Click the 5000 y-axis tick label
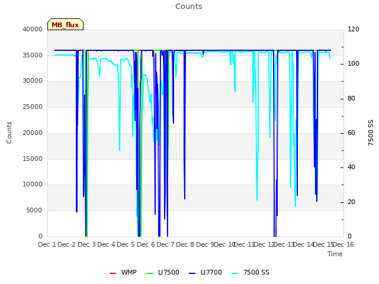 tap(34, 211)
